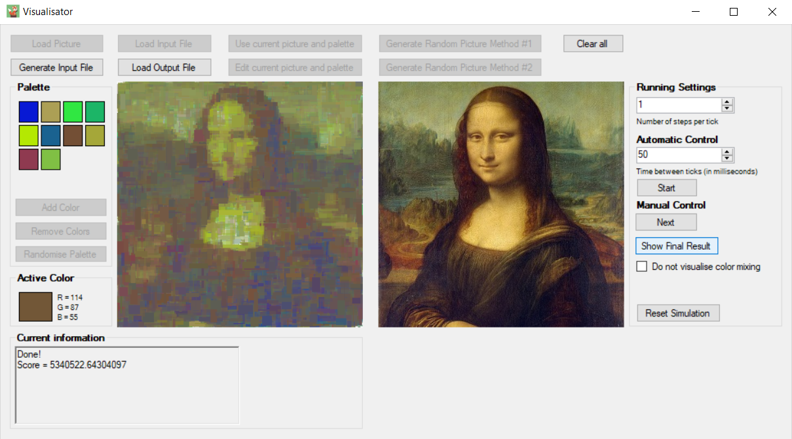Click Load Output File button
792x439 pixels.
164,67
